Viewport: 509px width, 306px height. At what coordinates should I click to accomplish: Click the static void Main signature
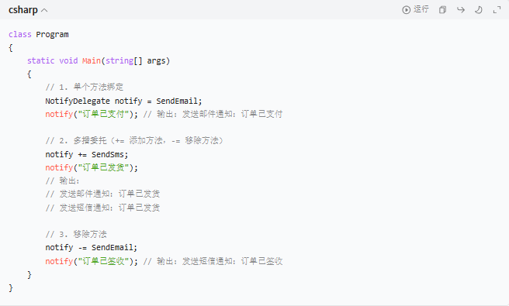(99, 60)
